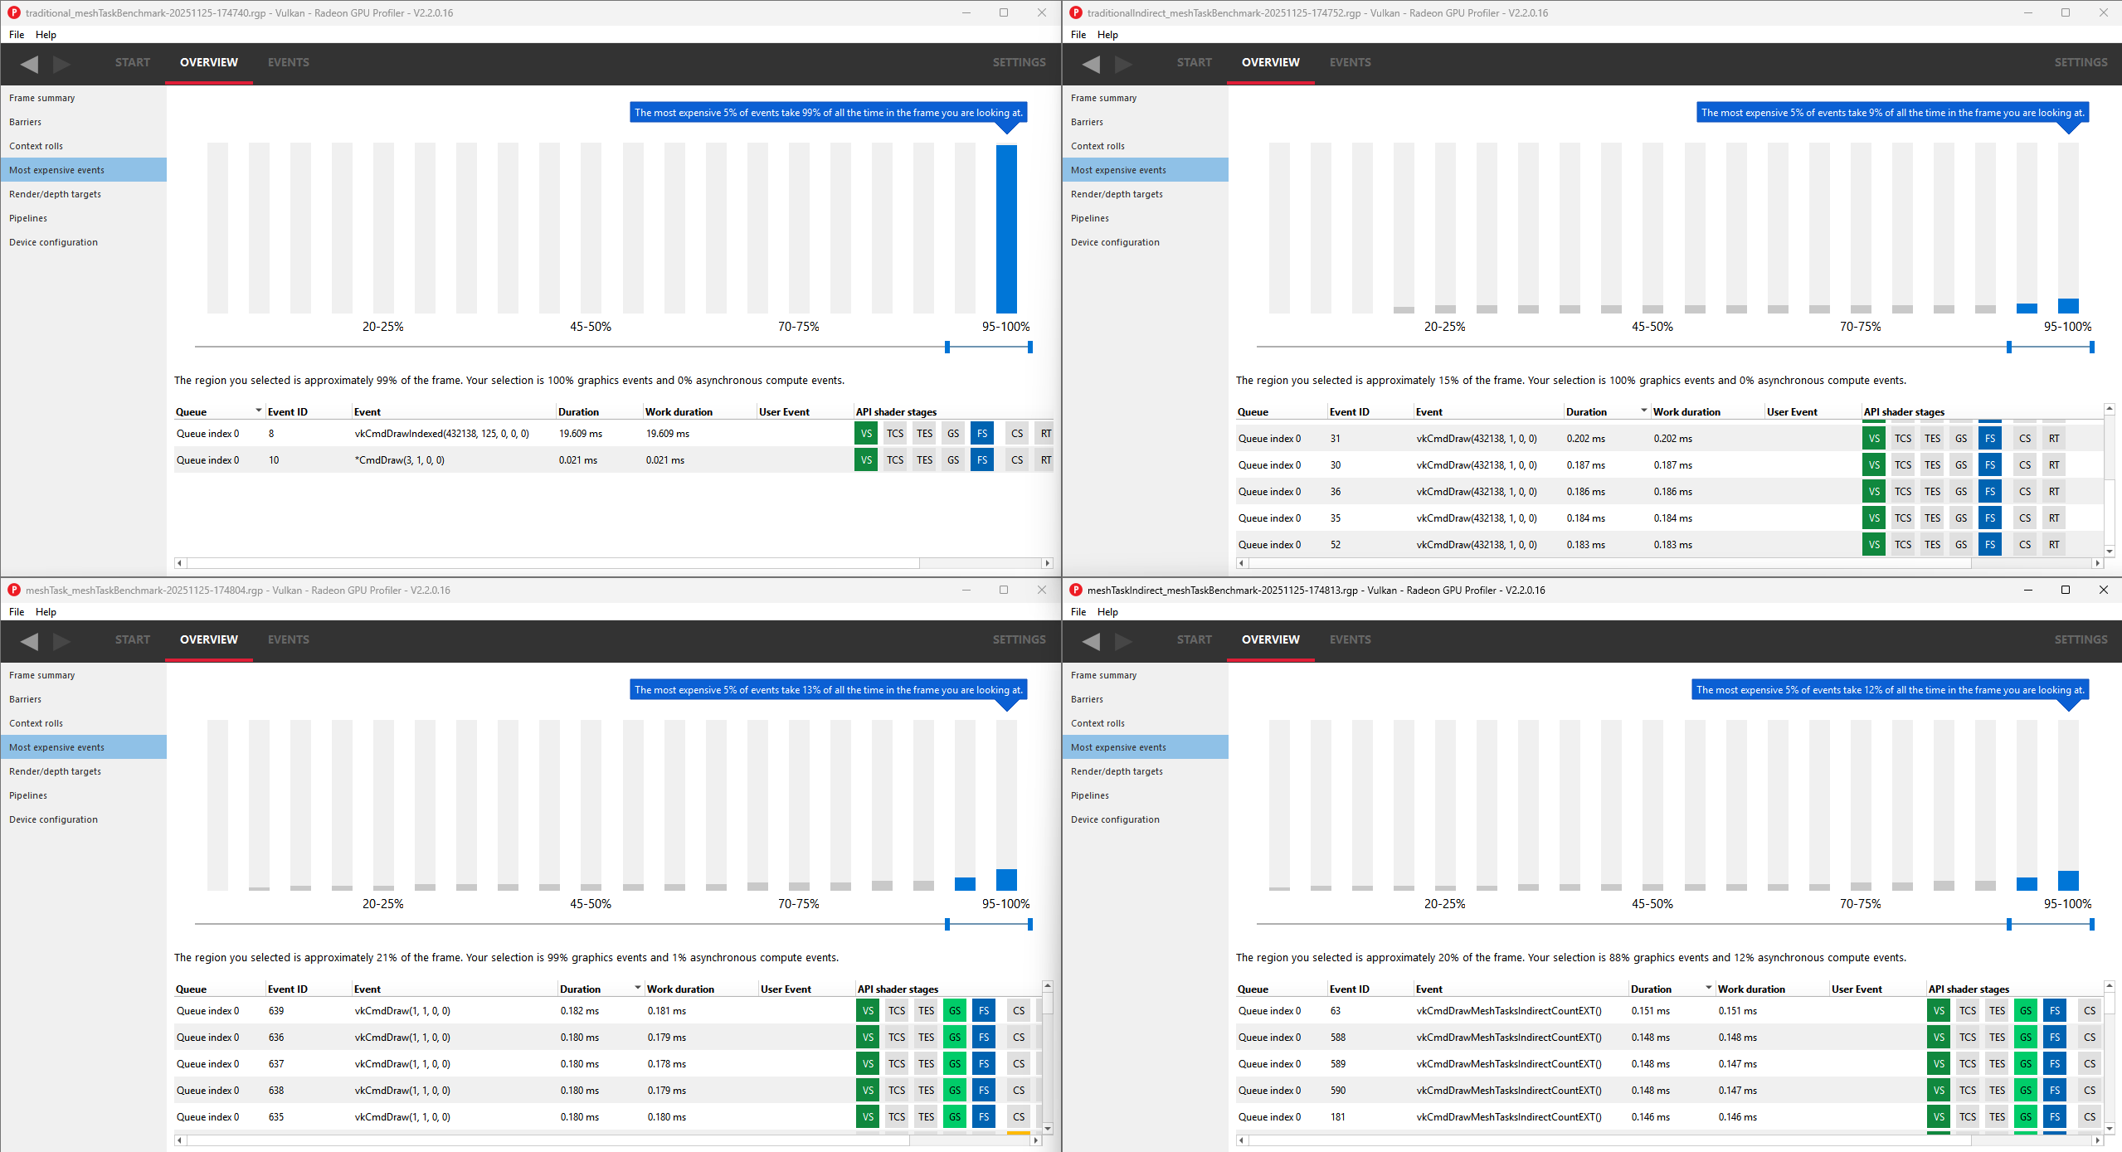This screenshot has width=2122, height=1152.
Task: Select the FS stage badge on vkCmdDrawIndexed event
Action: pyautogui.click(x=982, y=433)
